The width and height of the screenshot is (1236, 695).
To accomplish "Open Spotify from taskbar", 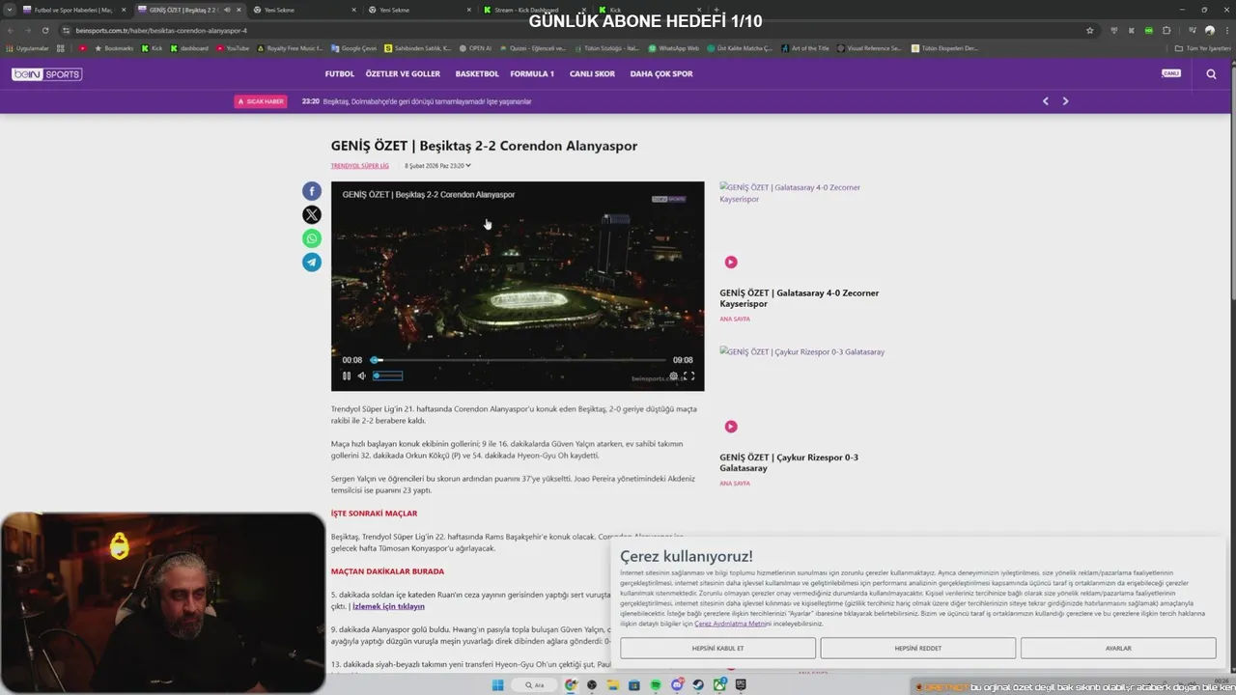I will [x=656, y=685].
